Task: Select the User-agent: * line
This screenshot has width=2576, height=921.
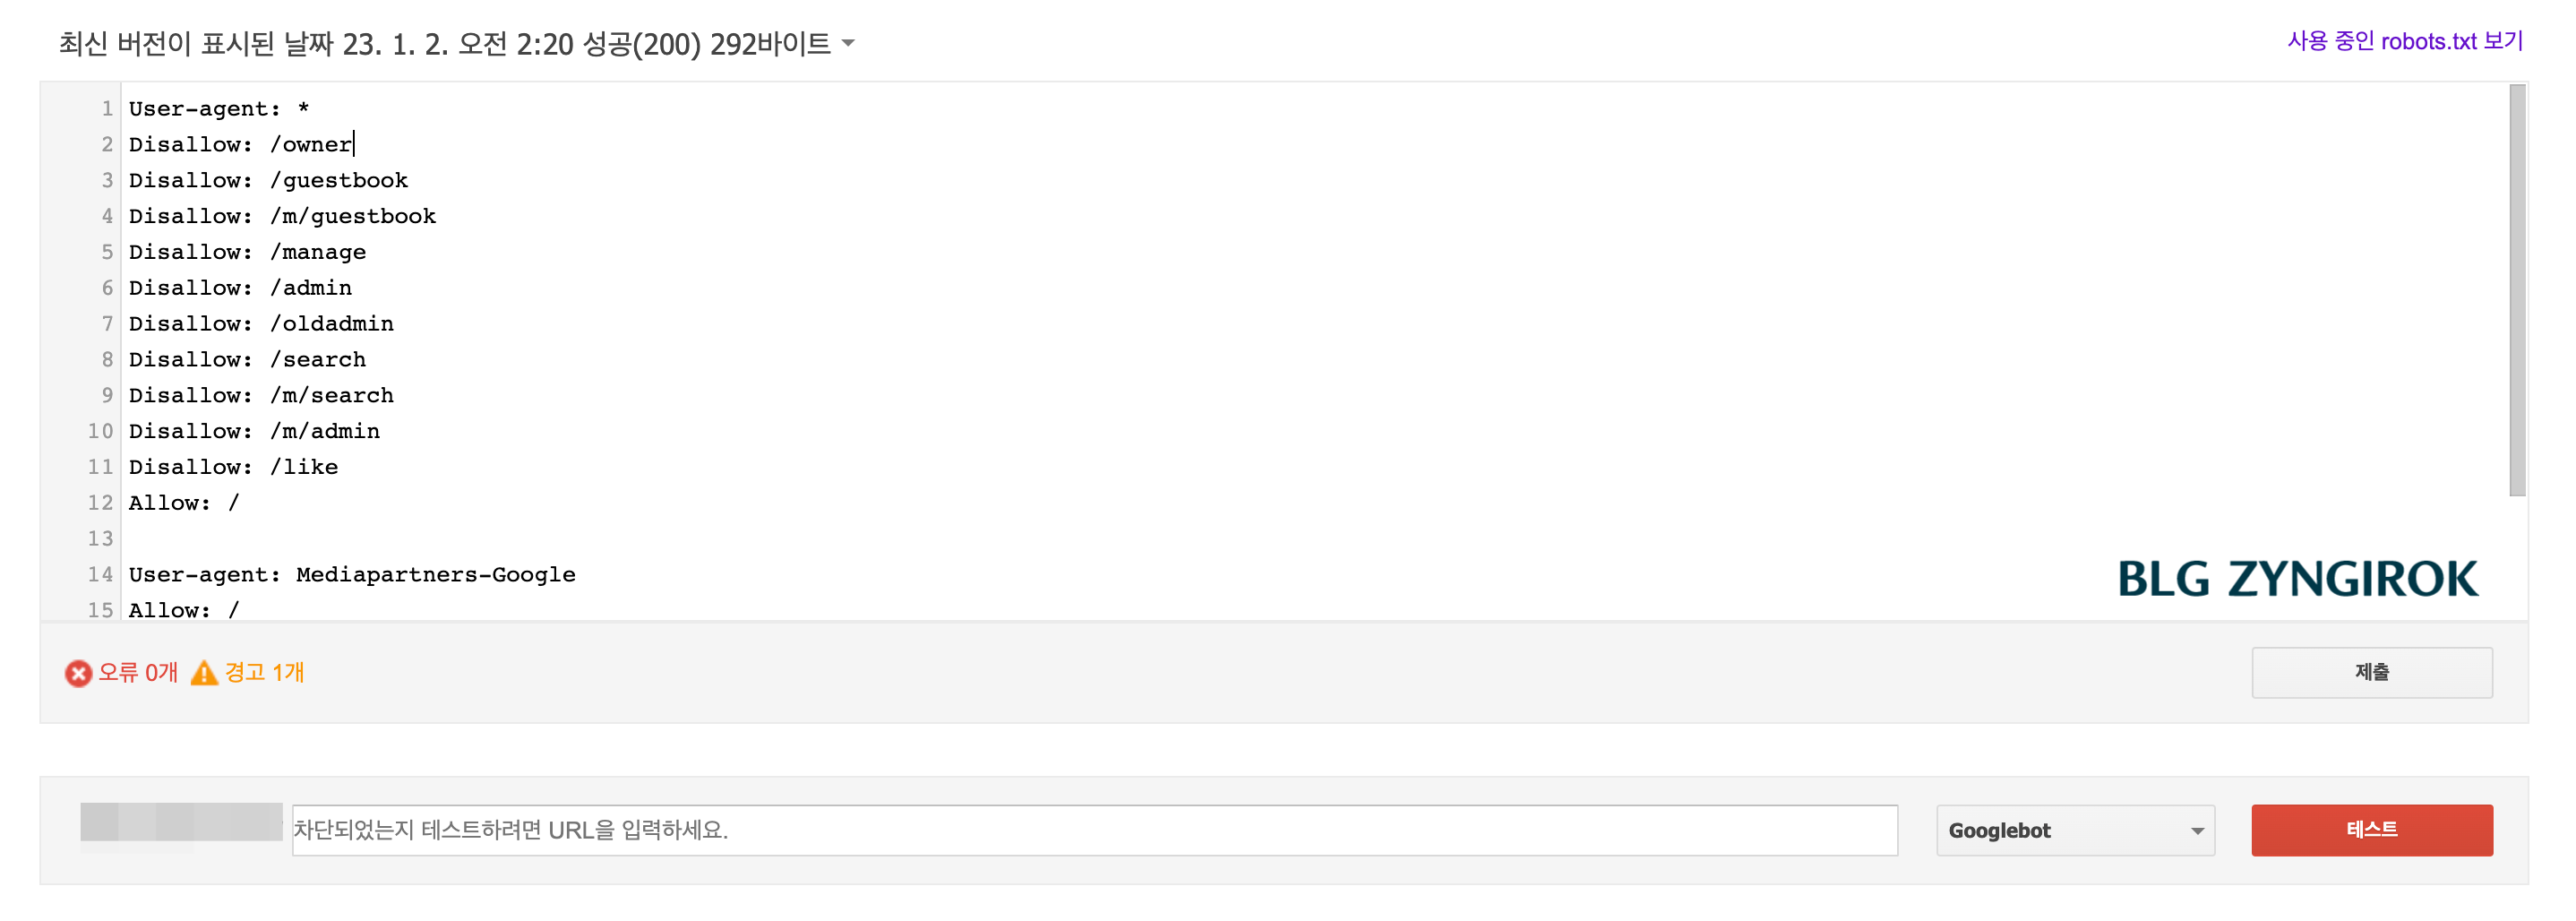Action: (x=218, y=108)
